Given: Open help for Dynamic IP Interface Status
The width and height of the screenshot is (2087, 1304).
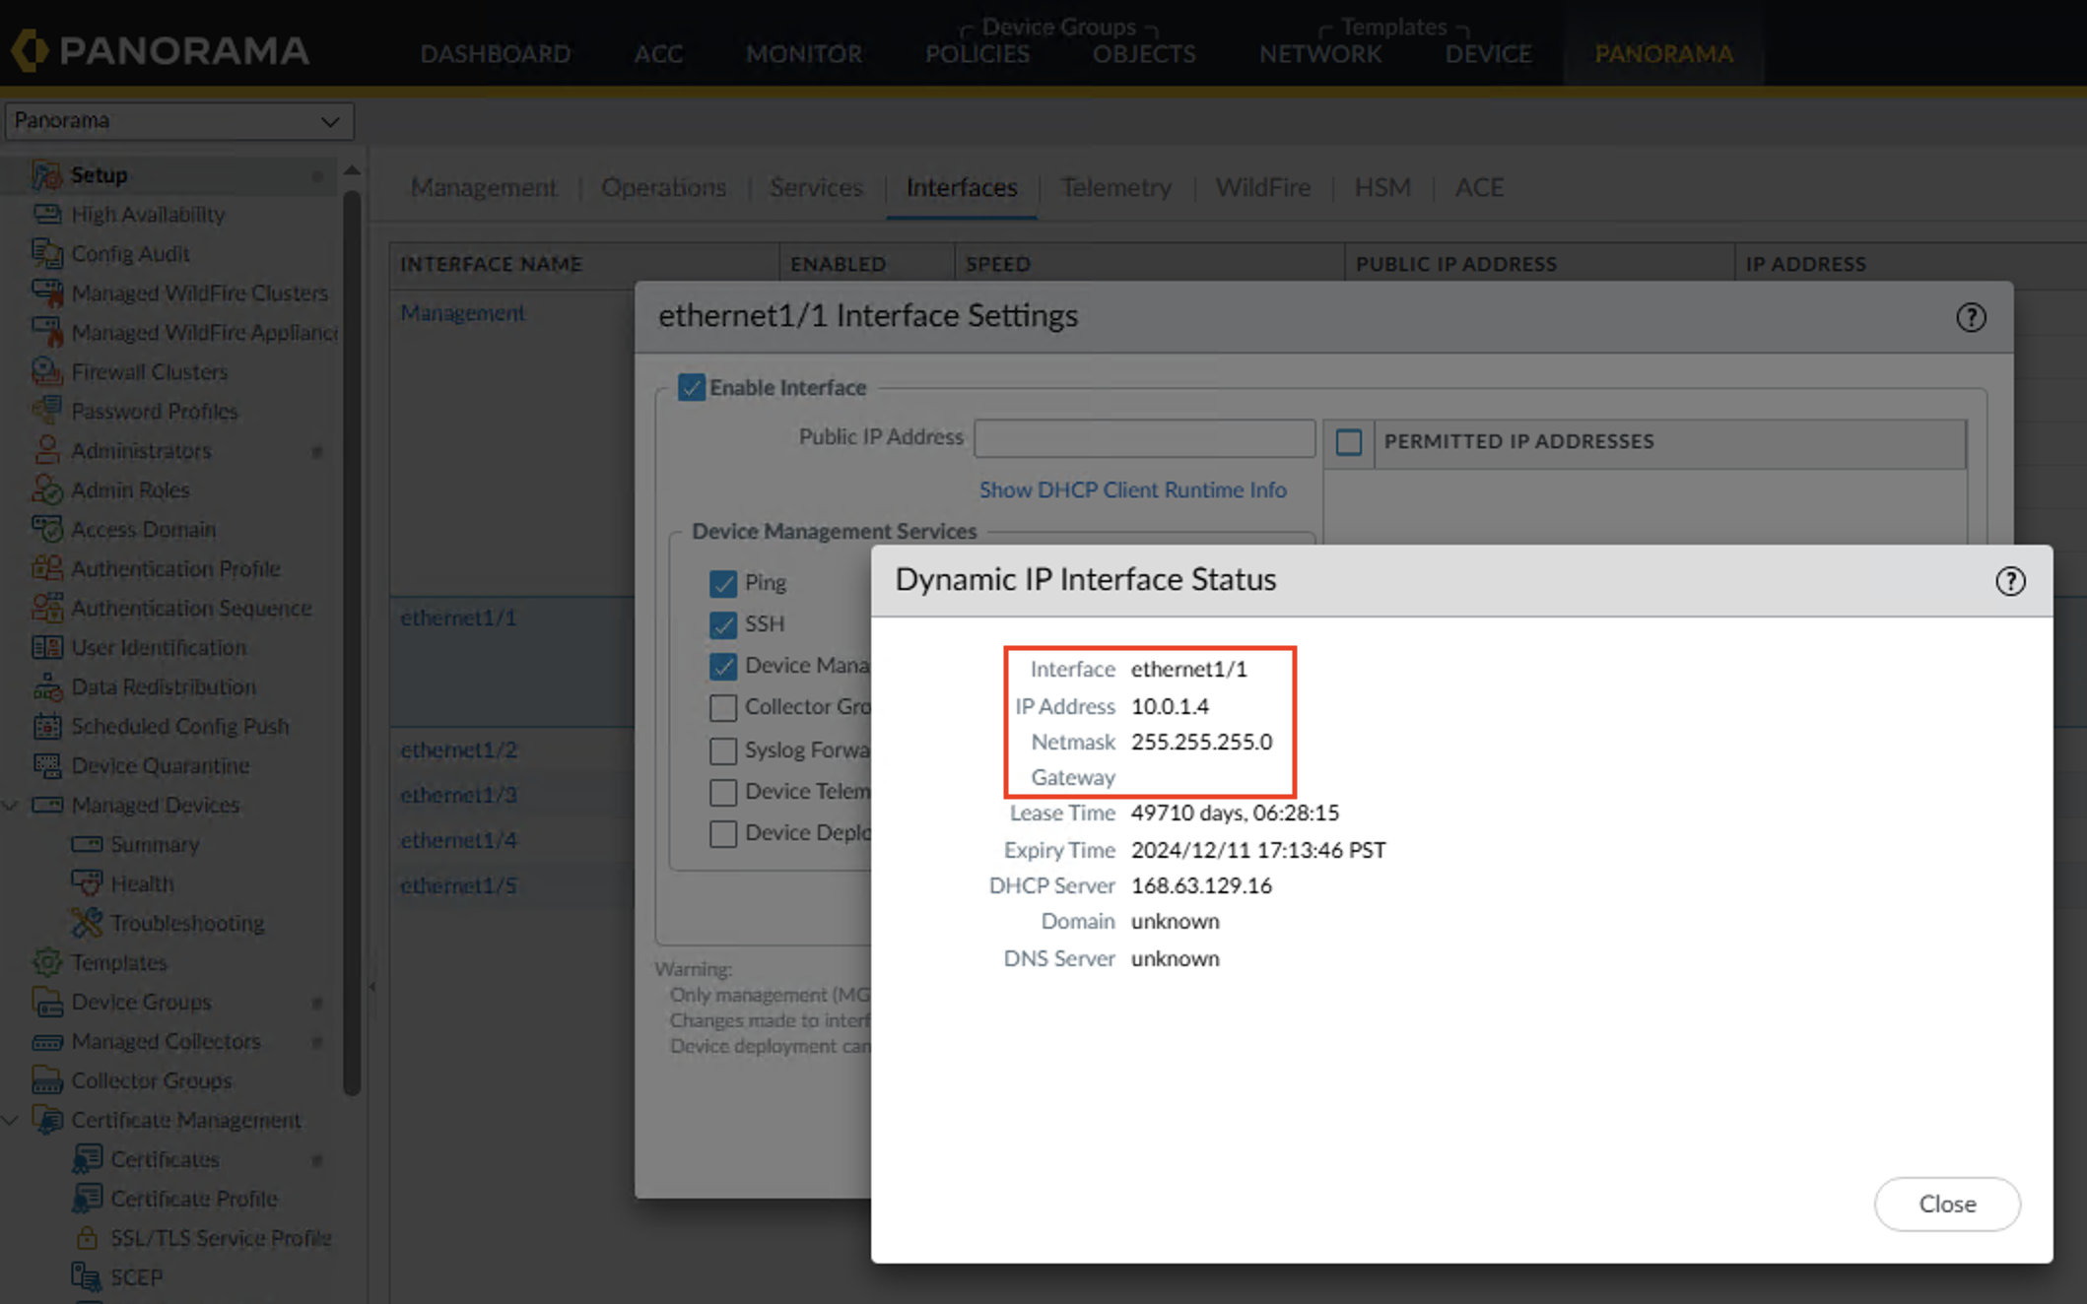Looking at the screenshot, I should (2010, 581).
